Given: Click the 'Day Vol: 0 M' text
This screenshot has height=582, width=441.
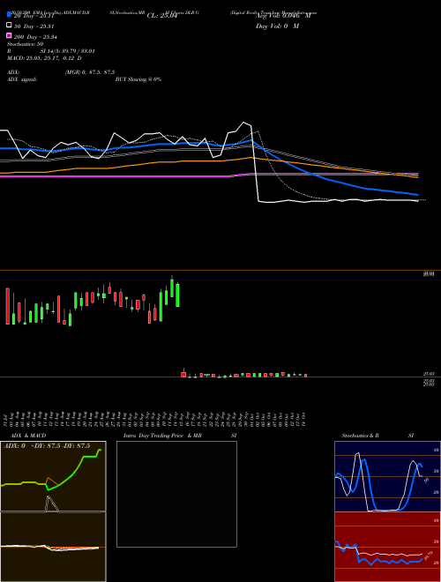Looking at the screenshot, I should click(277, 26).
